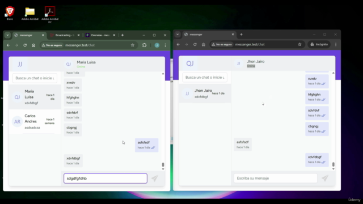Open three-dot menu in left browser
363x204 pixels.
(x=165, y=45)
